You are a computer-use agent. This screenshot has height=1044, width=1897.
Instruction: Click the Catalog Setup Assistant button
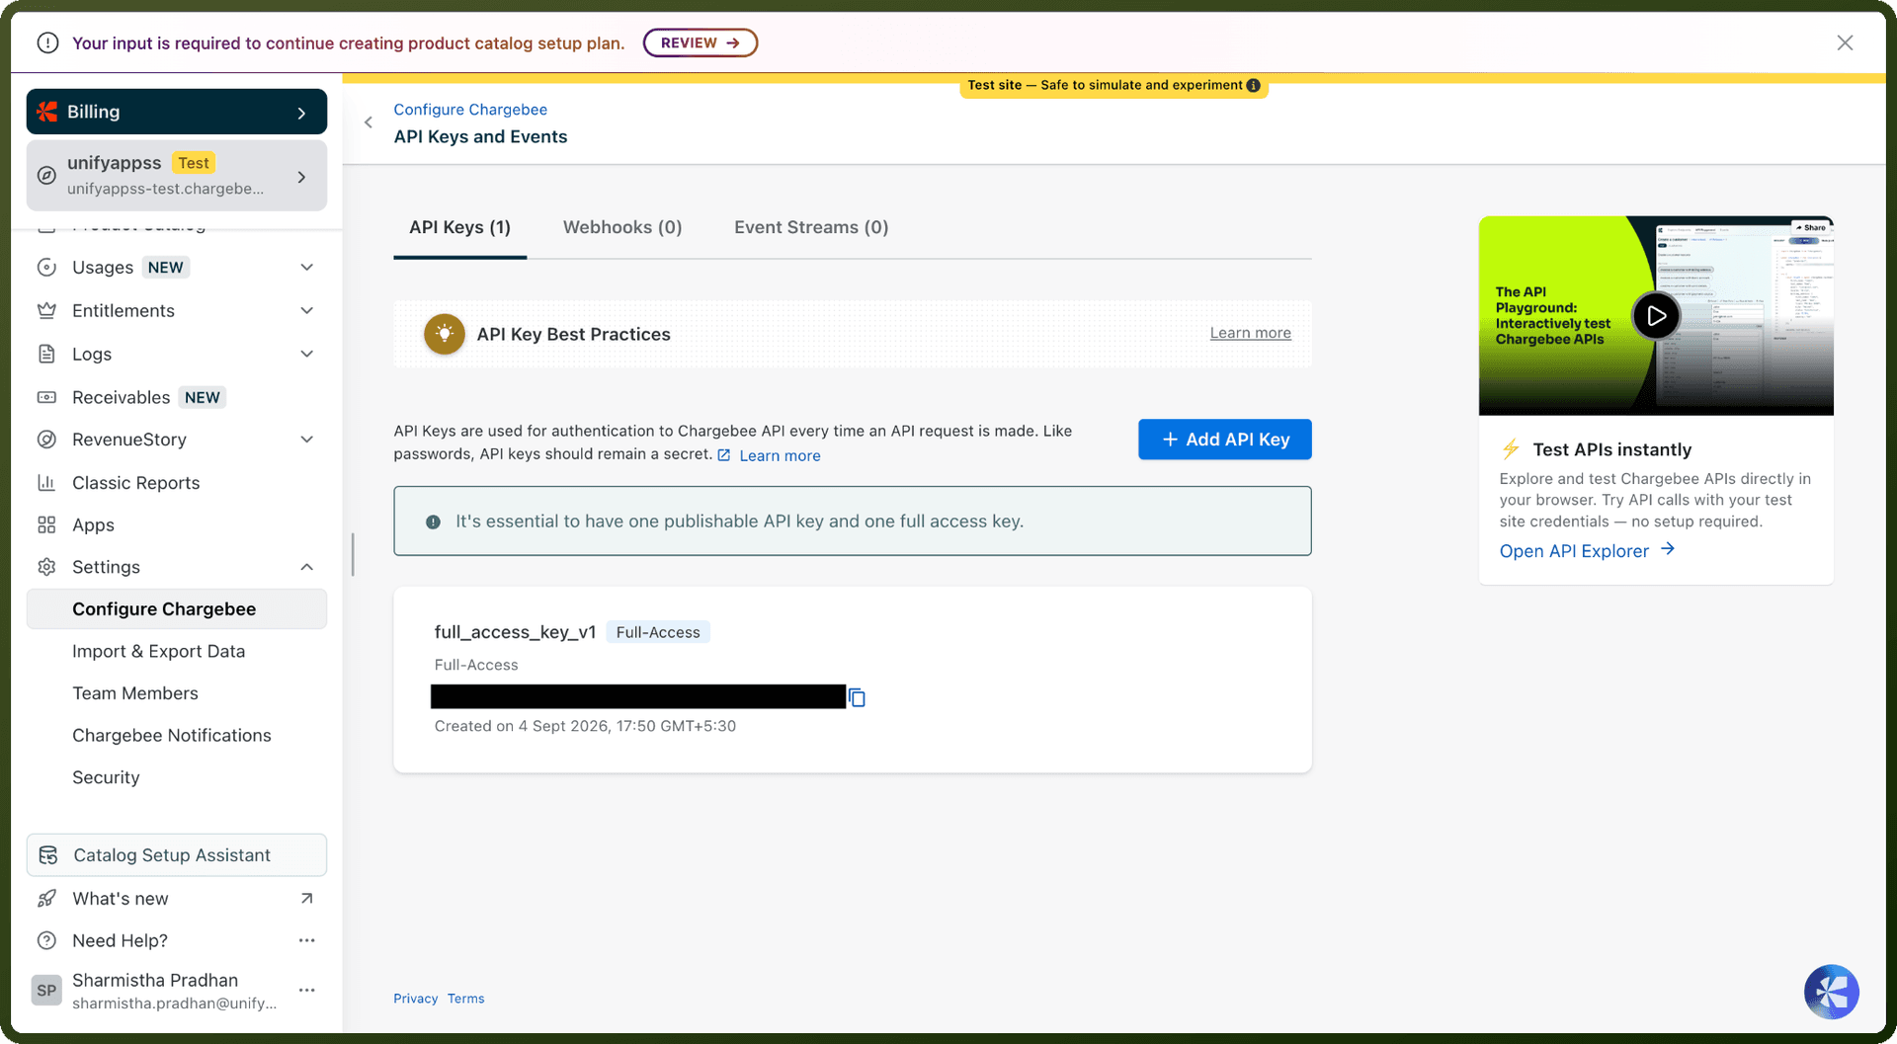tap(177, 855)
